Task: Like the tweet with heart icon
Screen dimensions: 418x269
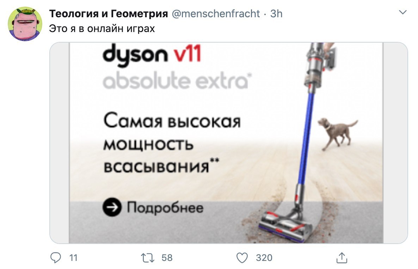Action: coord(242,258)
